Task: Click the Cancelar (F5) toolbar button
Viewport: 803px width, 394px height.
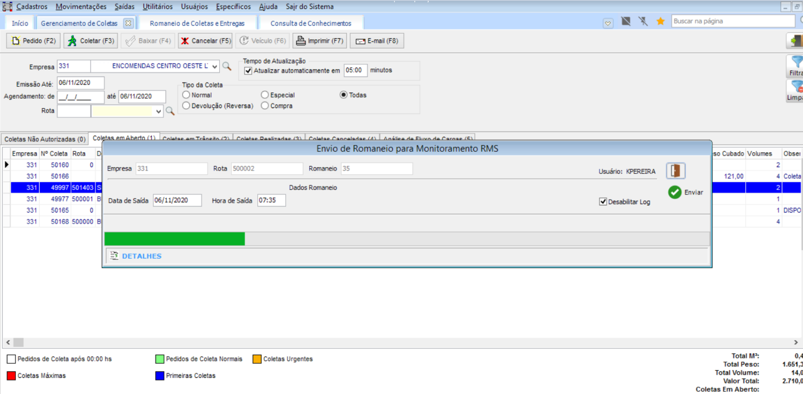Action: [205, 41]
